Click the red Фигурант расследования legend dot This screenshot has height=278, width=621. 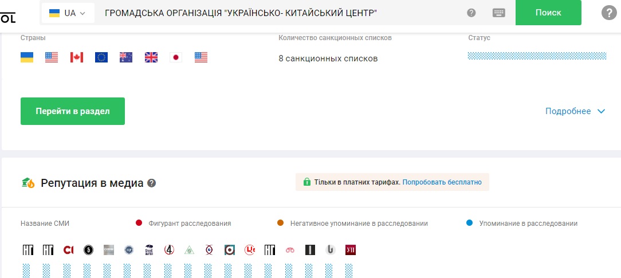[x=139, y=224]
